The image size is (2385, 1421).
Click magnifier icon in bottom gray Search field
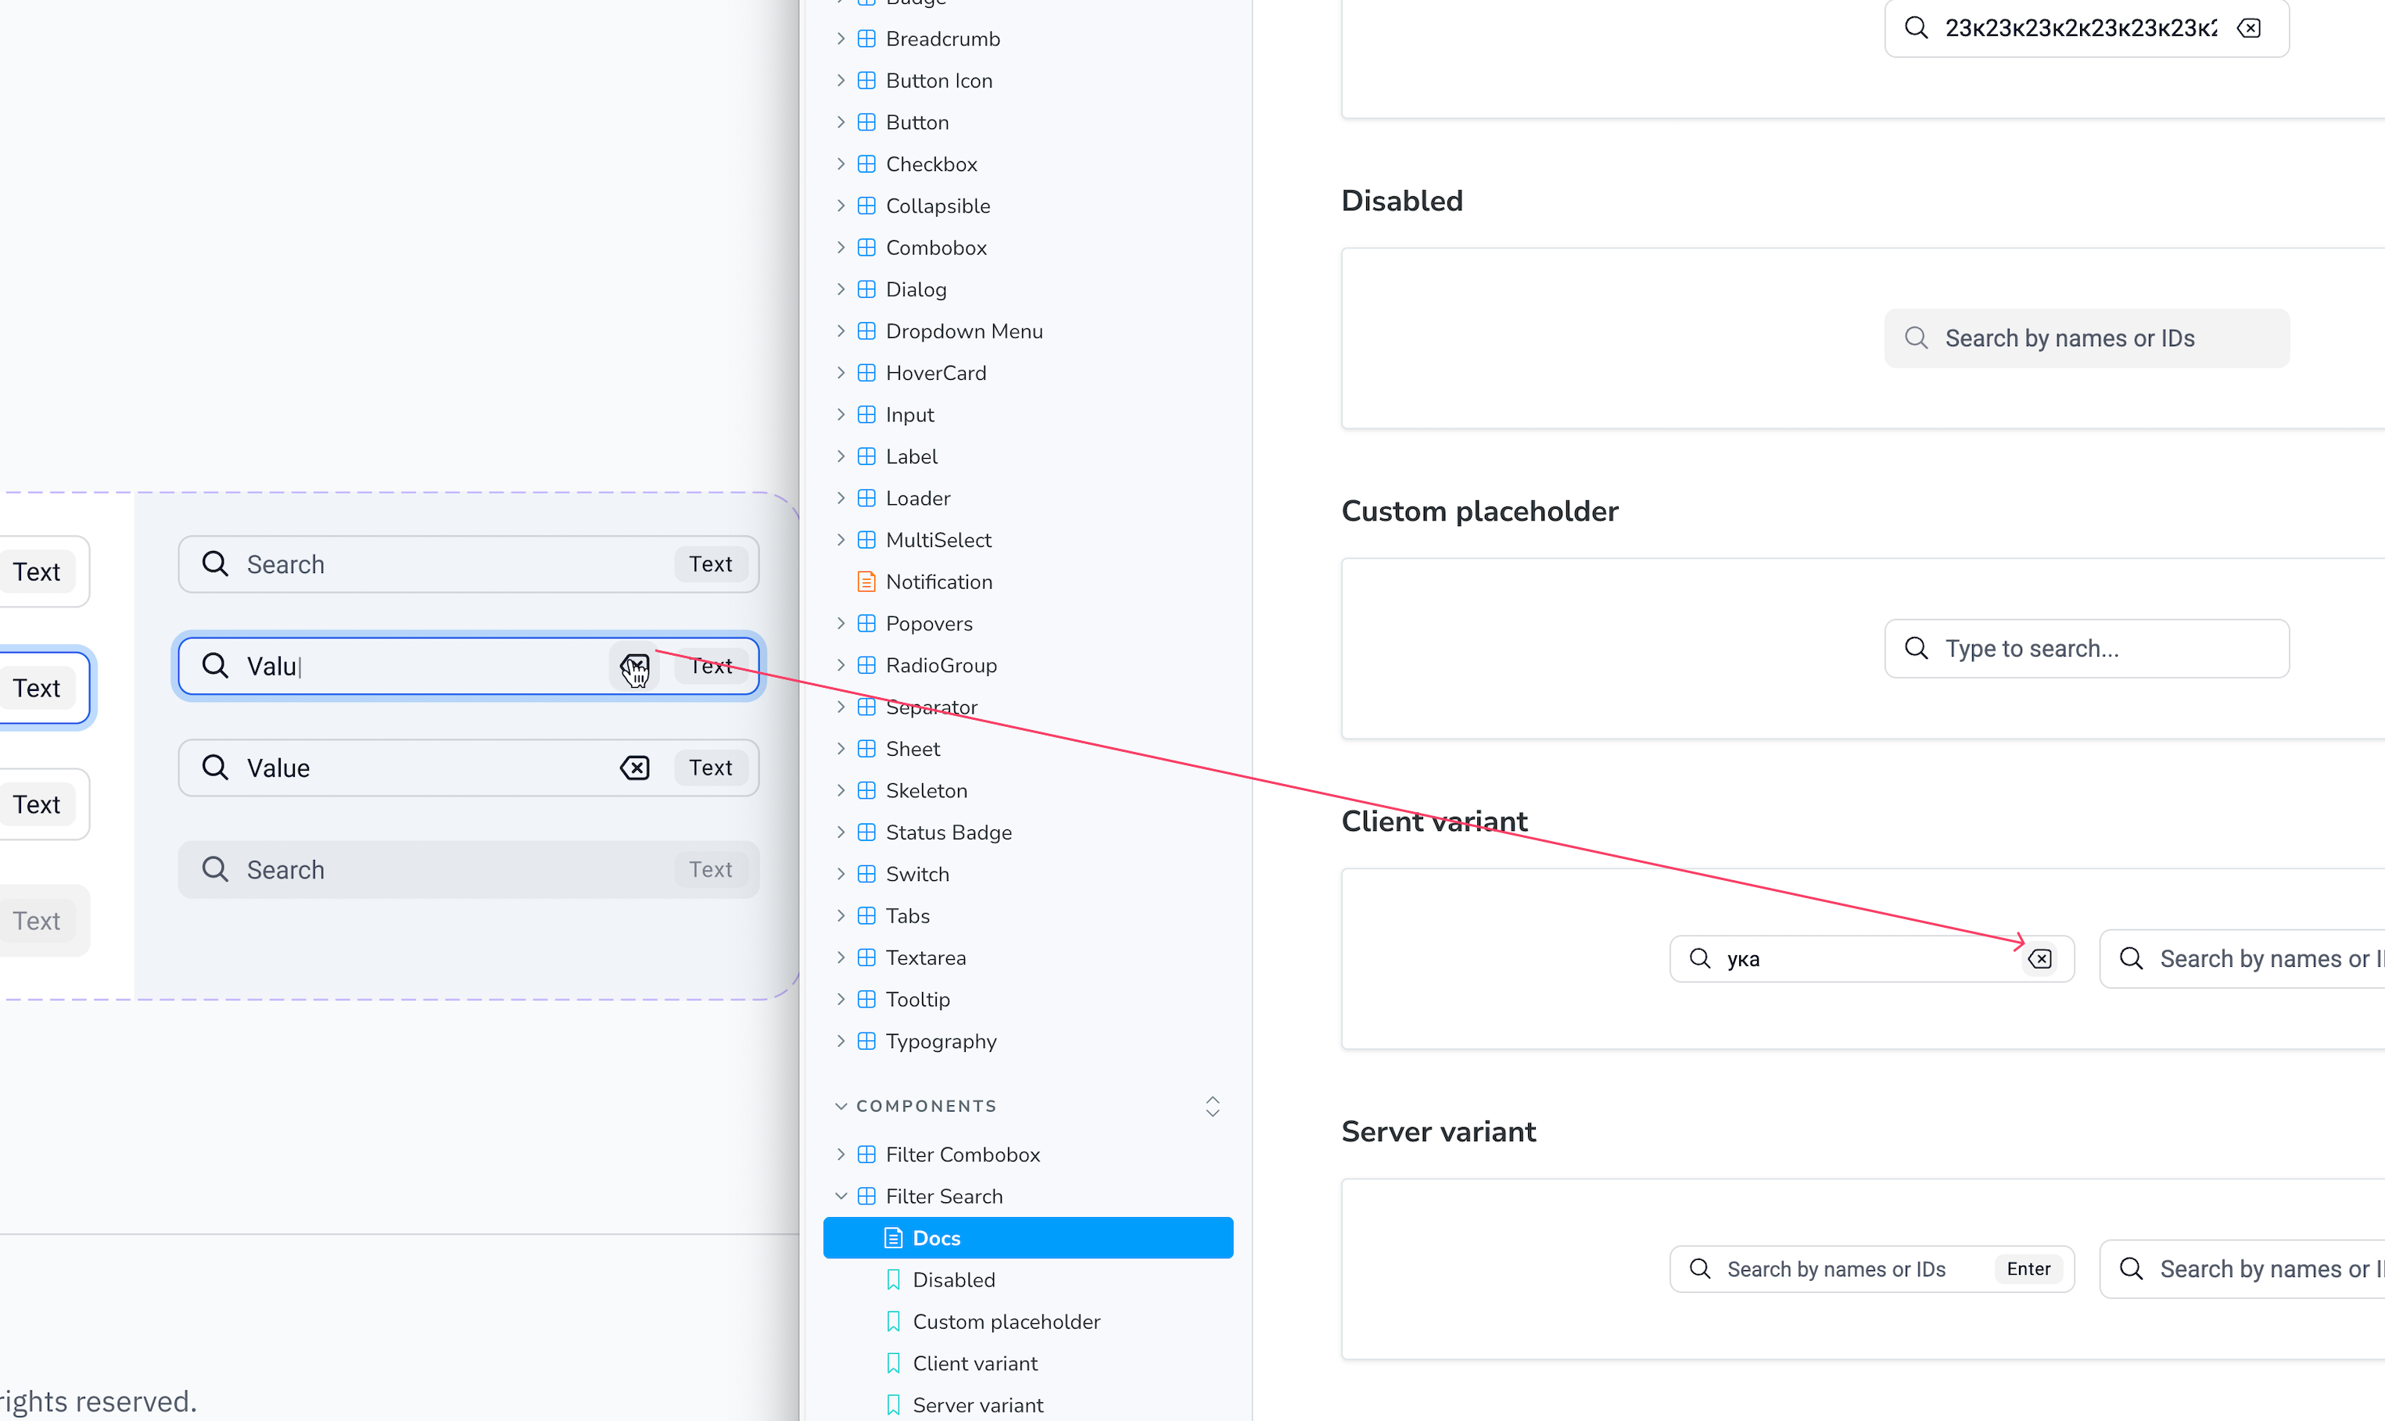(214, 868)
